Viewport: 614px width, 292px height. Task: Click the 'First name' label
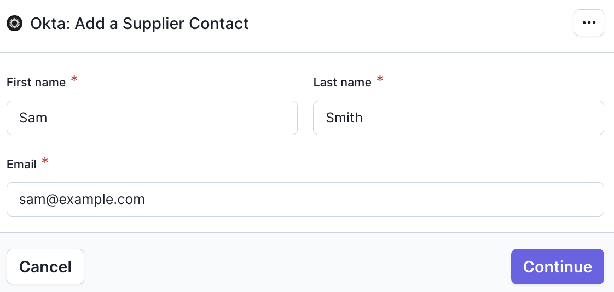click(36, 83)
